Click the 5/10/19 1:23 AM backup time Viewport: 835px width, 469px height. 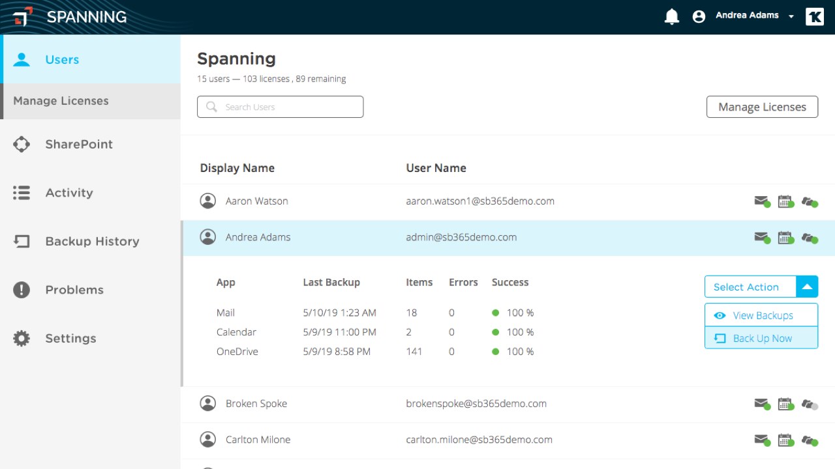click(339, 313)
